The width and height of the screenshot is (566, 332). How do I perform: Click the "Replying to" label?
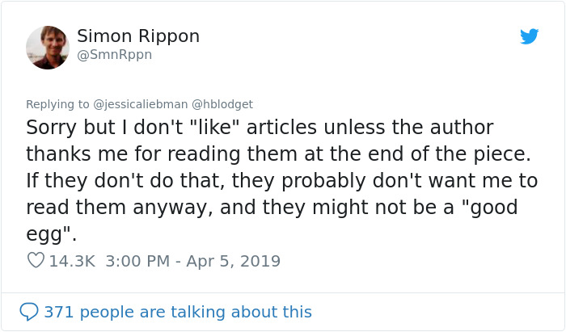click(x=57, y=103)
